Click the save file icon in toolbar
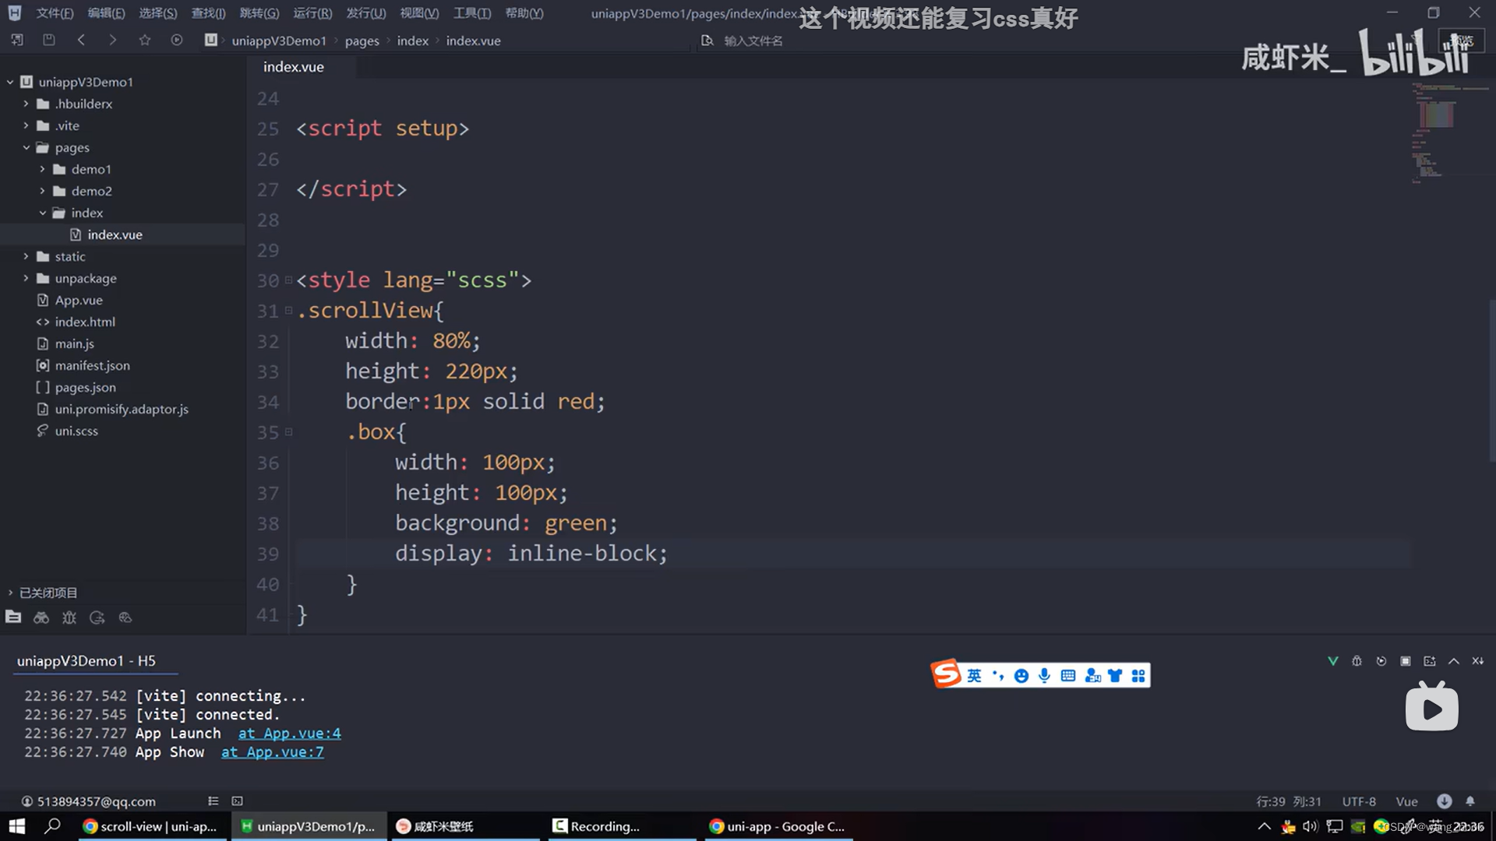 coord(48,40)
